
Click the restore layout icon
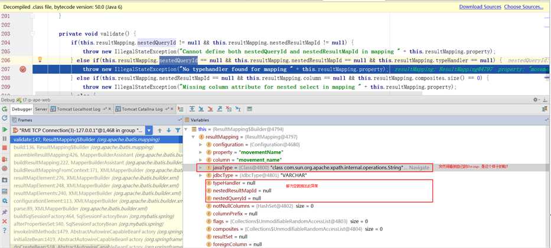pyautogui.click(x=5, y=191)
